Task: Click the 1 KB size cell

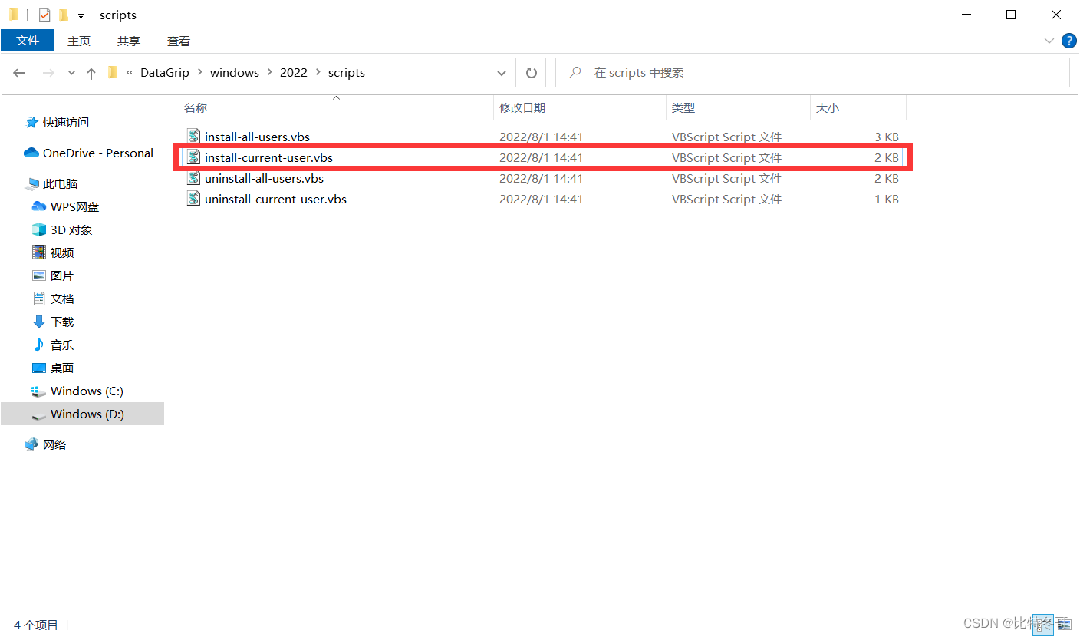Action: pyautogui.click(x=886, y=200)
